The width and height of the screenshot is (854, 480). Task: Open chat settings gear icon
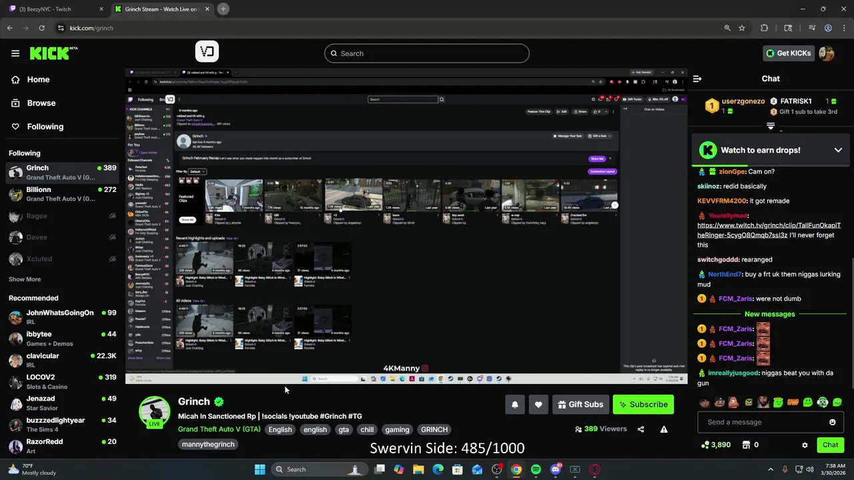pyautogui.click(x=805, y=445)
